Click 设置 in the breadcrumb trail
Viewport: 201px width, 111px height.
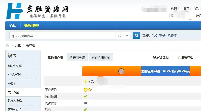pyautogui.click(x=17, y=45)
